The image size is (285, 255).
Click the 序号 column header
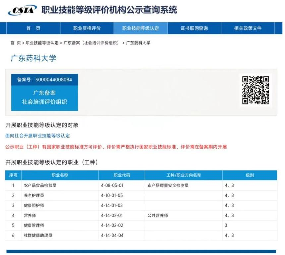(13, 175)
